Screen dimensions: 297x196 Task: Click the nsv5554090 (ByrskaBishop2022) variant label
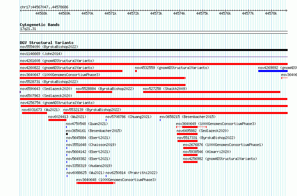tap(49, 47)
